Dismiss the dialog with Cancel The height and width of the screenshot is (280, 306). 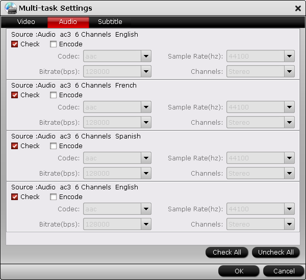pos(284,271)
